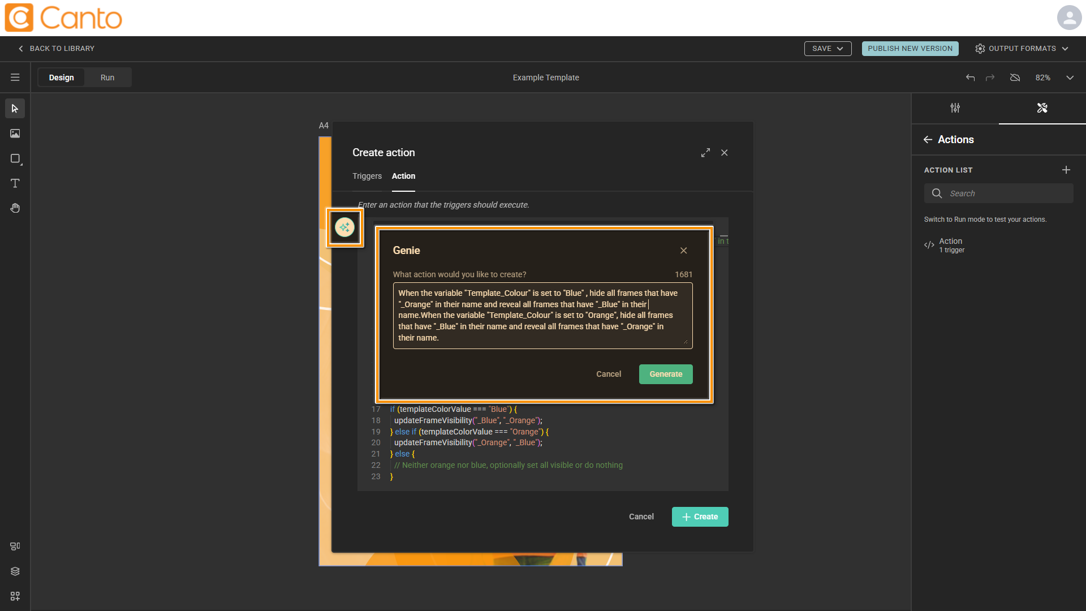The height and width of the screenshot is (611, 1086).
Task: Switch to the Triggers tab
Action: pos(367,176)
